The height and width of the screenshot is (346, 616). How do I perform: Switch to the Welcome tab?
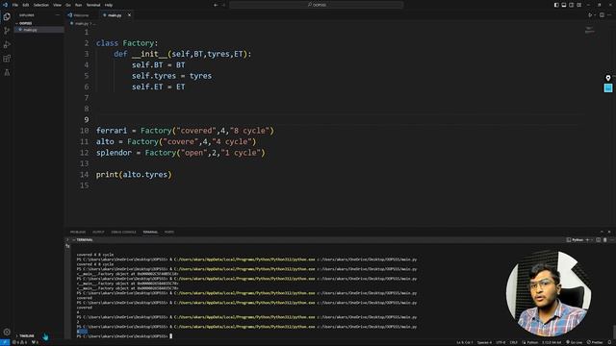point(81,15)
